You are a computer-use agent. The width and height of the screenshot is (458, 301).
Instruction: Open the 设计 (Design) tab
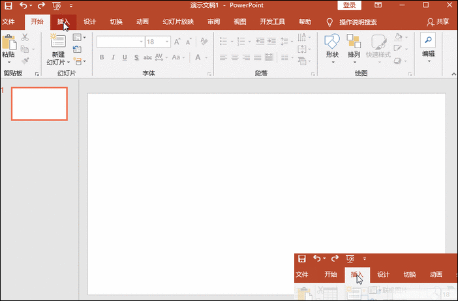(90, 21)
